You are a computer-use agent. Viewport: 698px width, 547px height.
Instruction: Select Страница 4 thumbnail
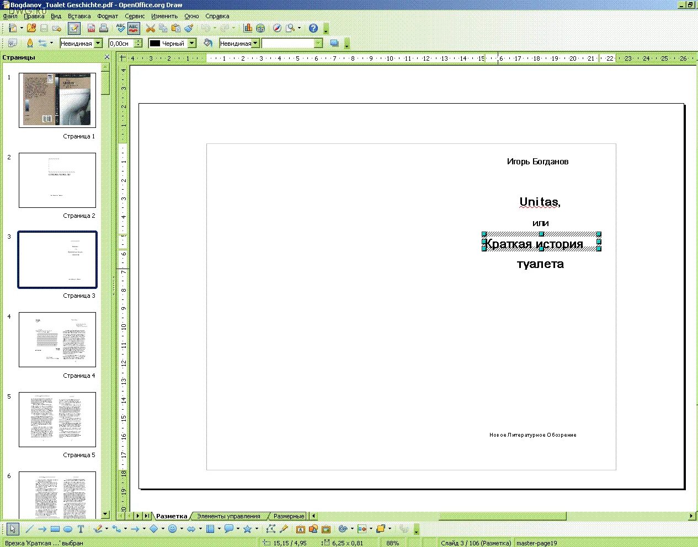tap(57, 340)
